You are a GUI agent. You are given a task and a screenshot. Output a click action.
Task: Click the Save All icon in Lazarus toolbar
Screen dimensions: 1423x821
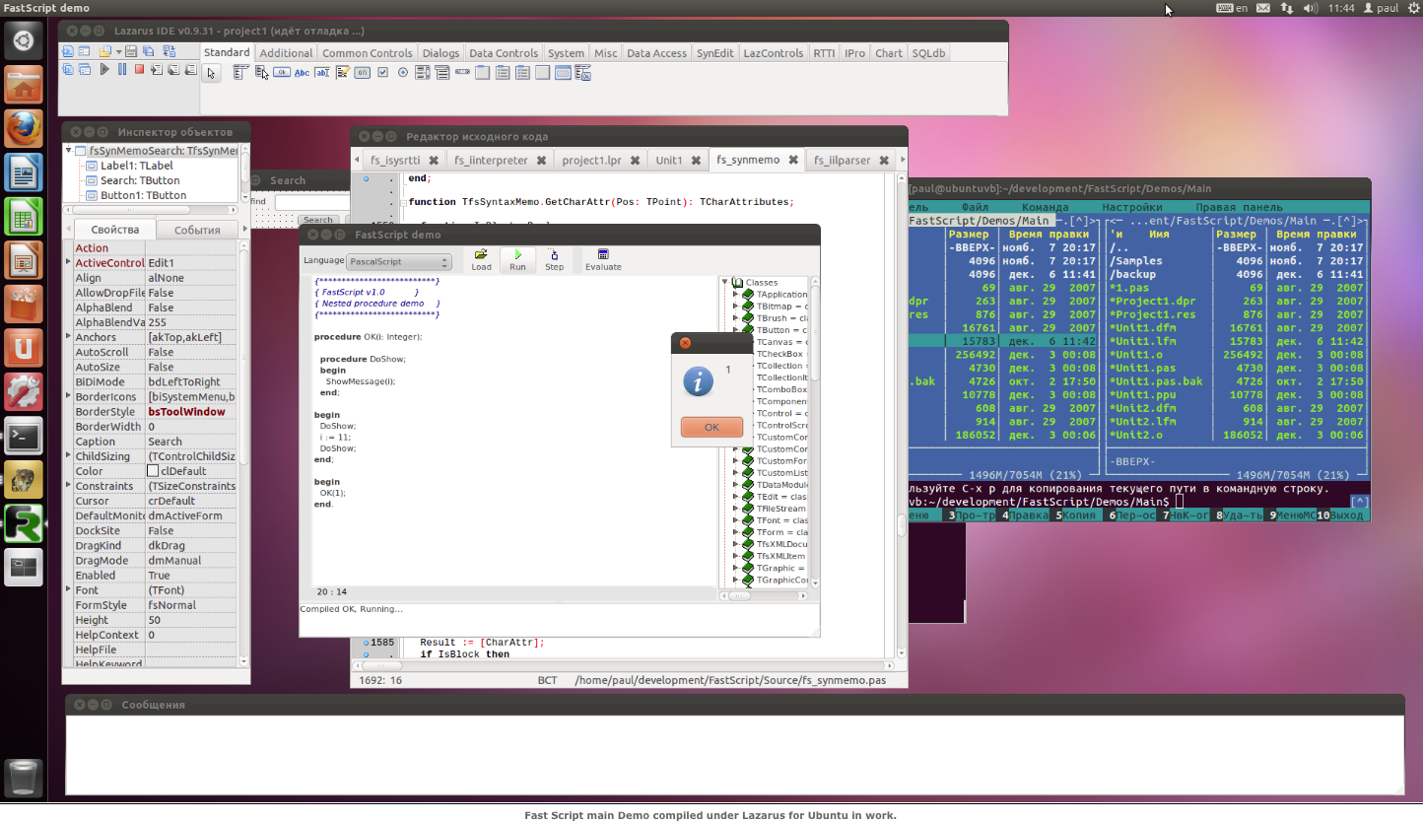click(148, 51)
